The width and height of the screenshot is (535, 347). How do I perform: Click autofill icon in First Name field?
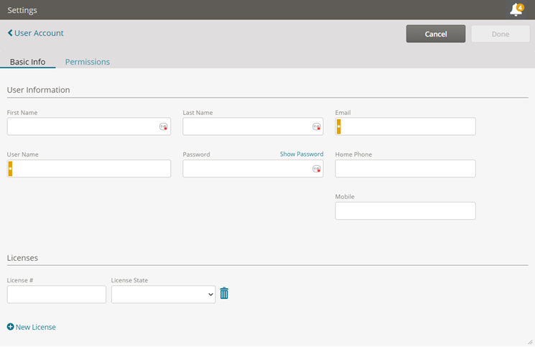164,127
